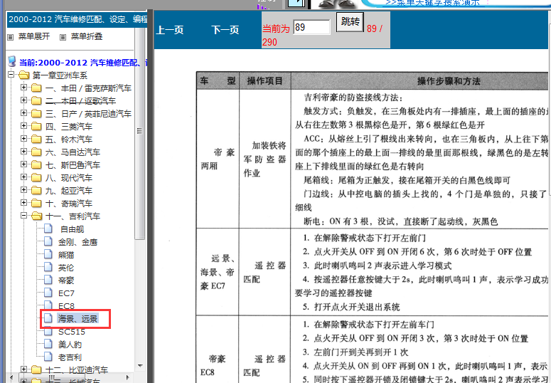Image resolution: width=551 pixels, height=383 pixels.
Task: Select the 海景、远景 tree entry
Action: [77, 319]
